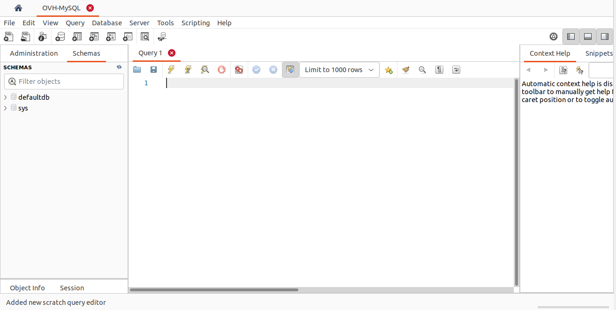Viewport: 616px width, 310px height.
Task: Open the Query menu
Action: 75,22
